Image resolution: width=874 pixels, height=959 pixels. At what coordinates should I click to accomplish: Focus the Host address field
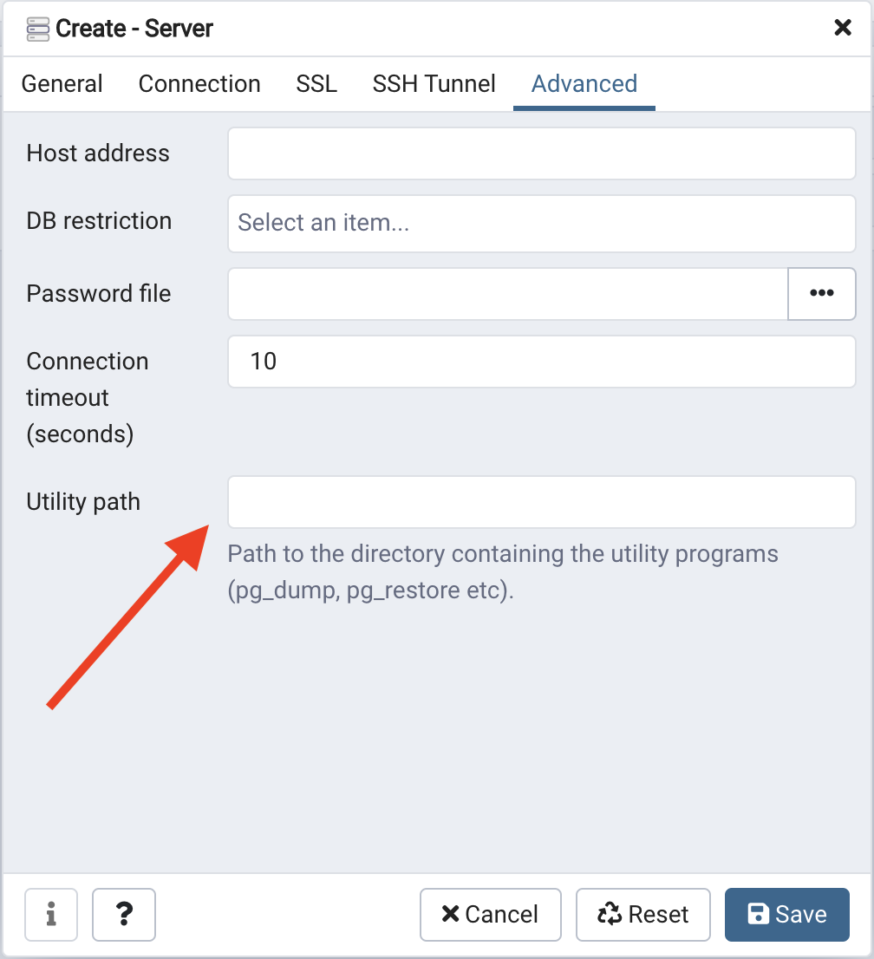pyautogui.click(x=541, y=153)
